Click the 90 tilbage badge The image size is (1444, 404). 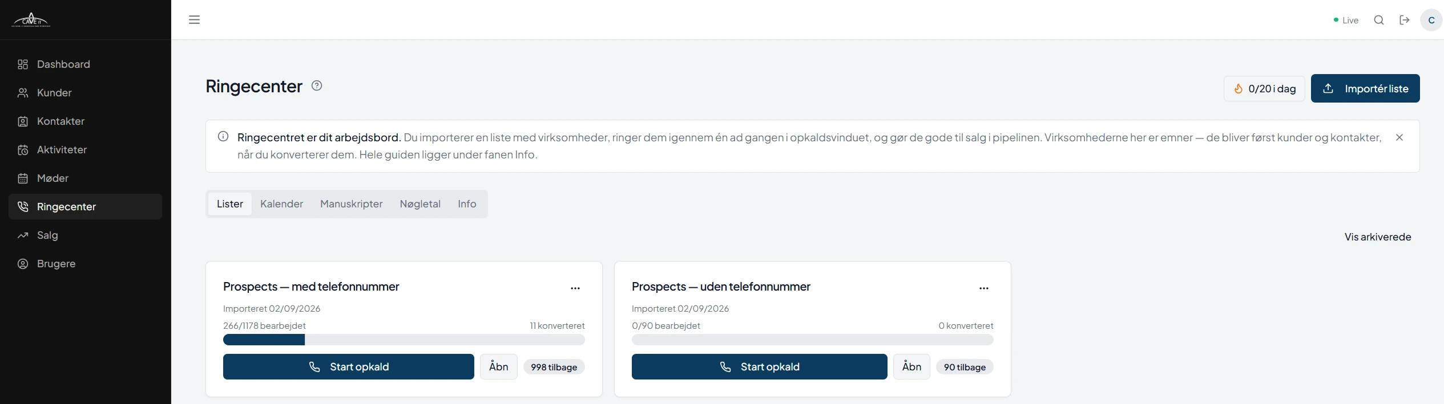[965, 368]
